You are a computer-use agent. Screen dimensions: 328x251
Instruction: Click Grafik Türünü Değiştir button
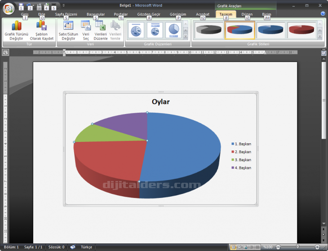16,30
